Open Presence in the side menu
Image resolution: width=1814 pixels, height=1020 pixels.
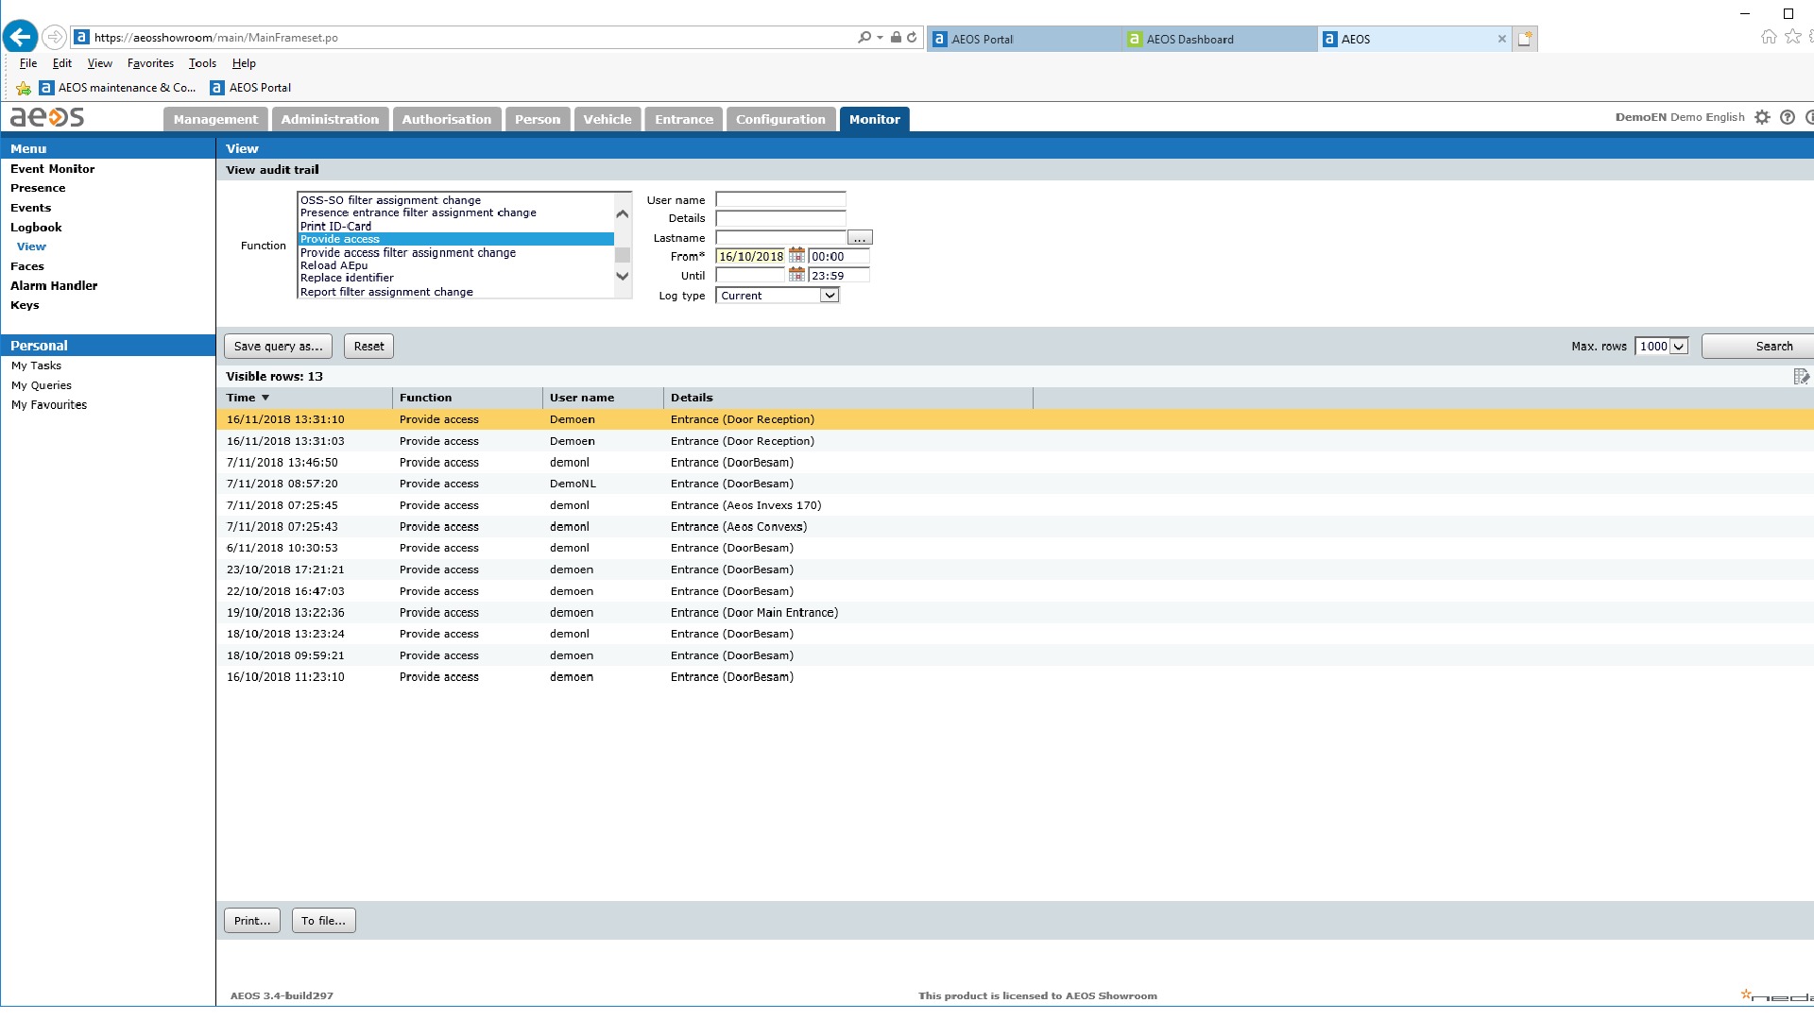click(38, 188)
